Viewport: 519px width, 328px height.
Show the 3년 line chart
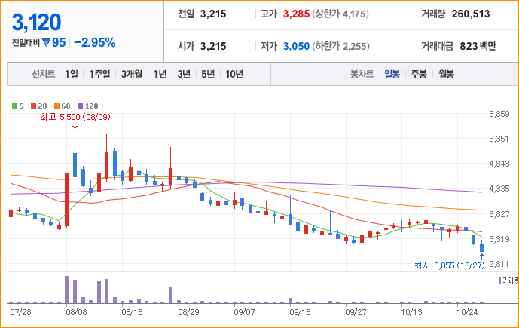tap(184, 74)
